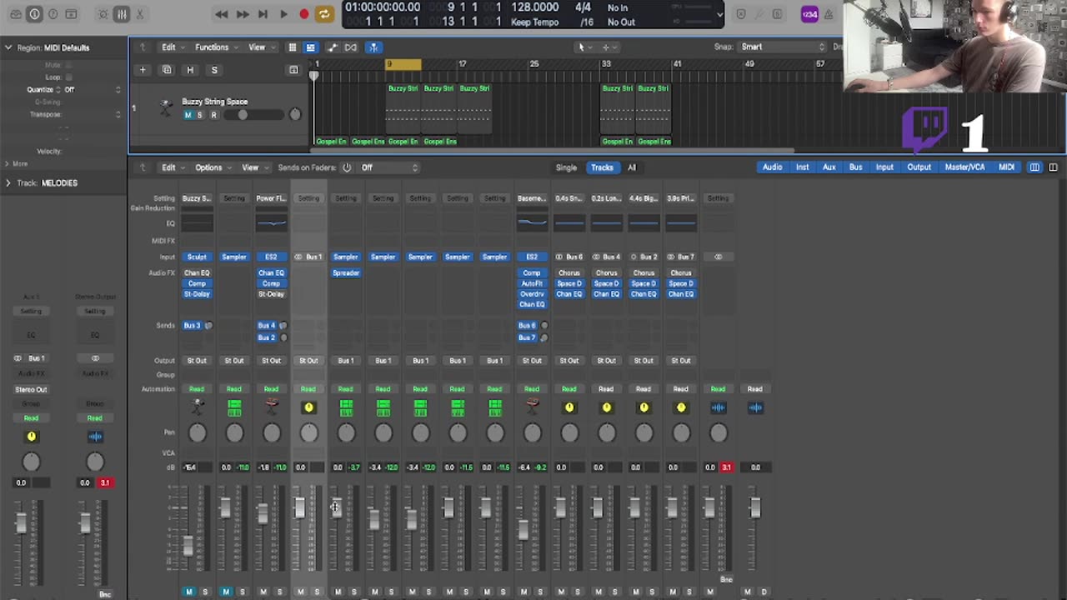Toggle the Loop checkbox in inspector
The height and width of the screenshot is (600, 1067).
point(69,77)
